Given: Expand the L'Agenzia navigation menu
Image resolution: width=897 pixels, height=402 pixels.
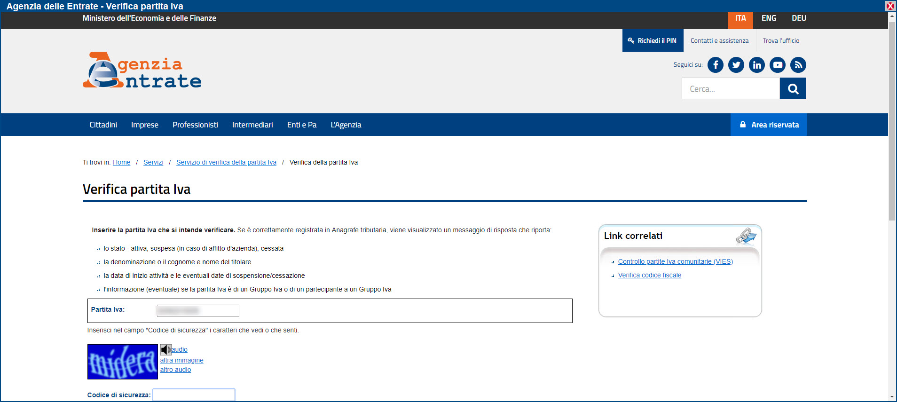Looking at the screenshot, I should (346, 125).
